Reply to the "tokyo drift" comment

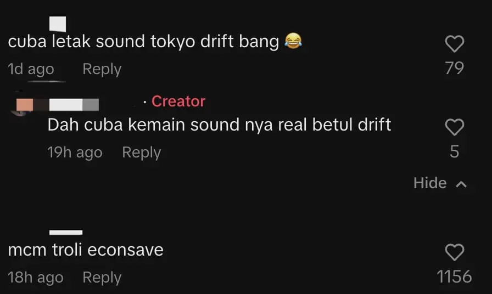pos(102,69)
